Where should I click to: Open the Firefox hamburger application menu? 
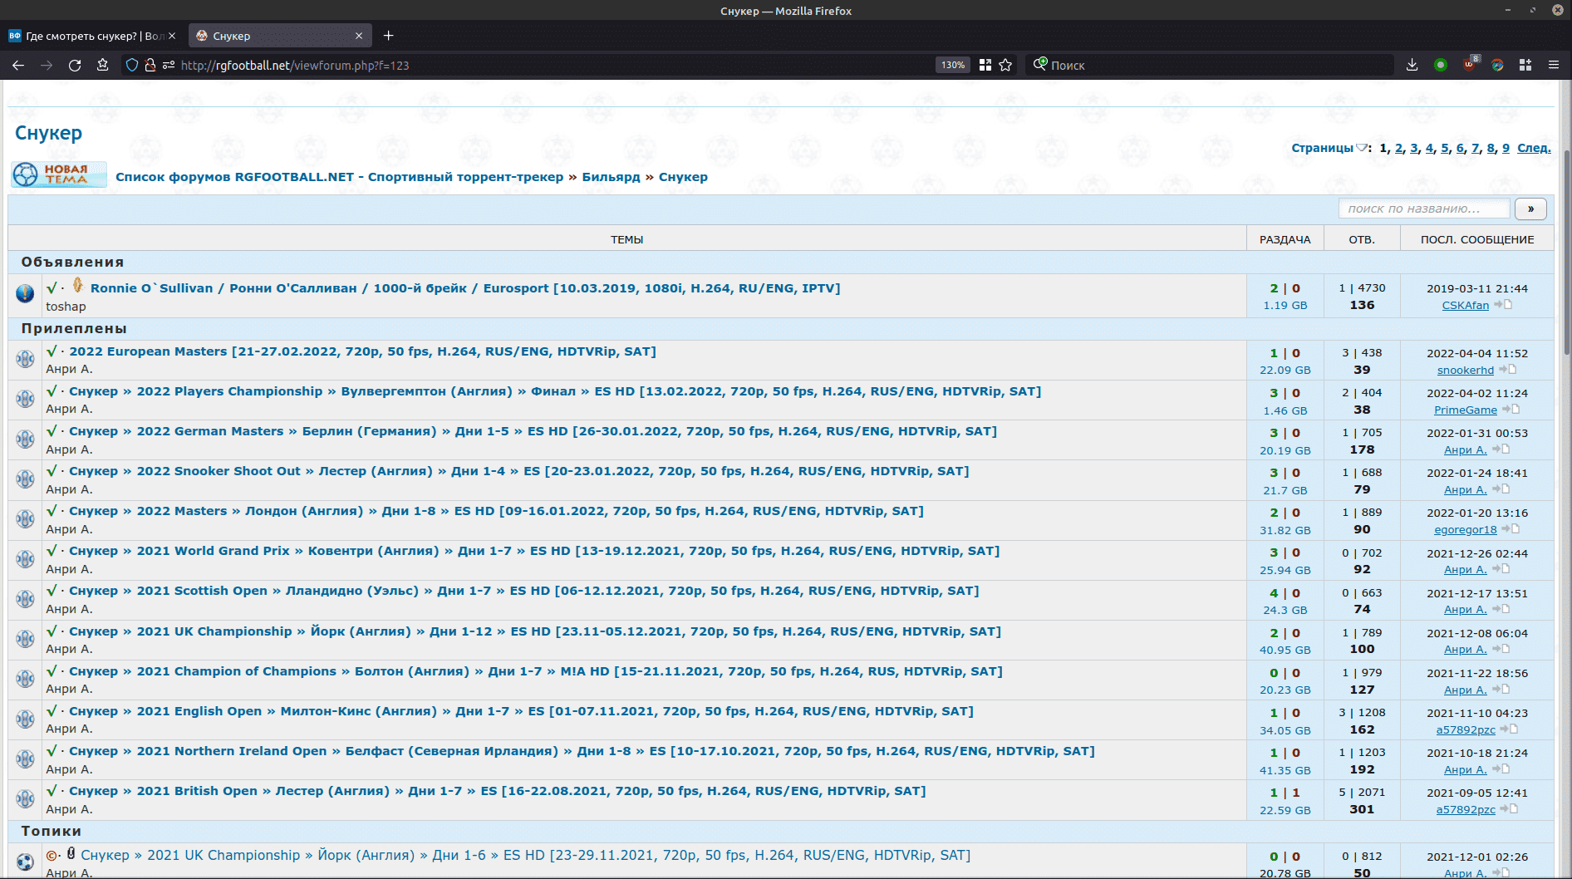tap(1553, 65)
